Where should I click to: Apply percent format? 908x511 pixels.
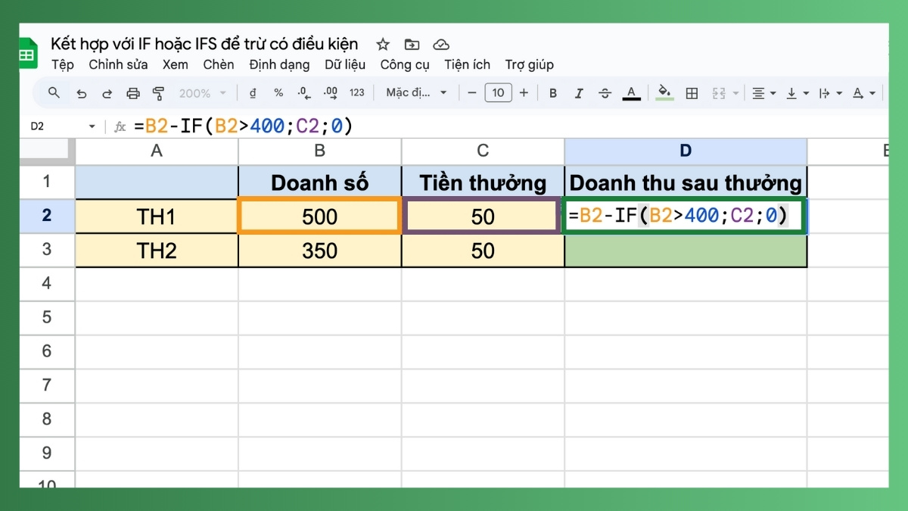[278, 92]
